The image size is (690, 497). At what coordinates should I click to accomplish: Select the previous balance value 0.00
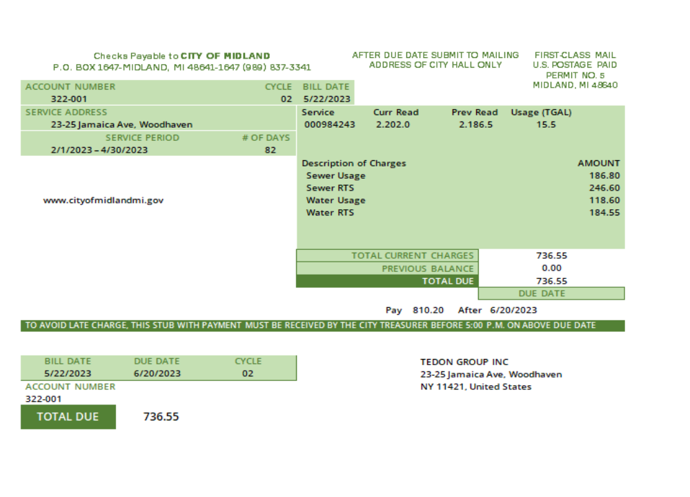tap(551, 268)
